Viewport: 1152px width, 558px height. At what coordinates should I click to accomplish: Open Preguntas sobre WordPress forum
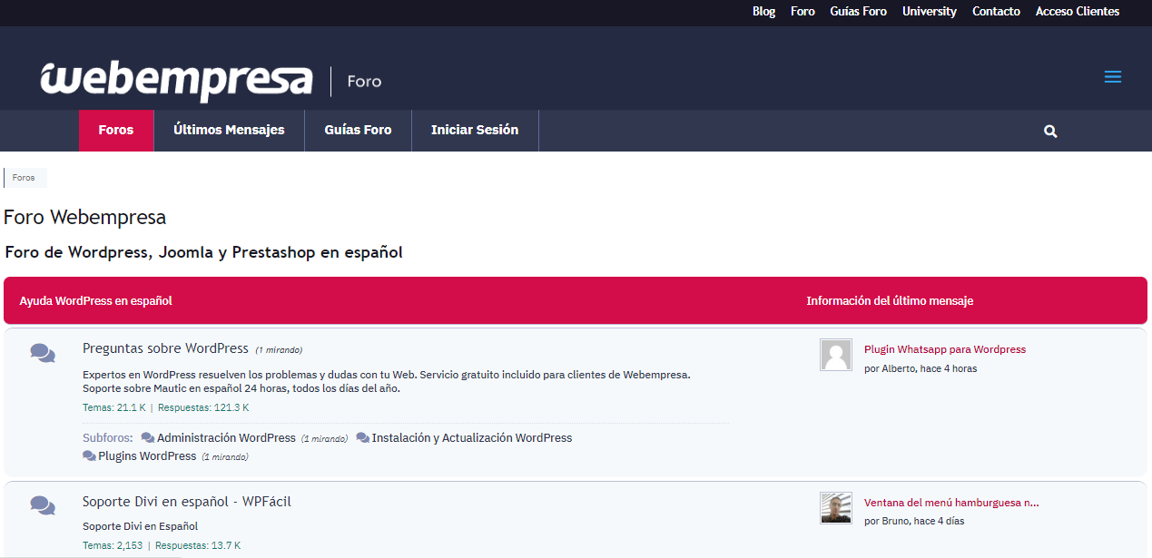(x=165, y=348)
